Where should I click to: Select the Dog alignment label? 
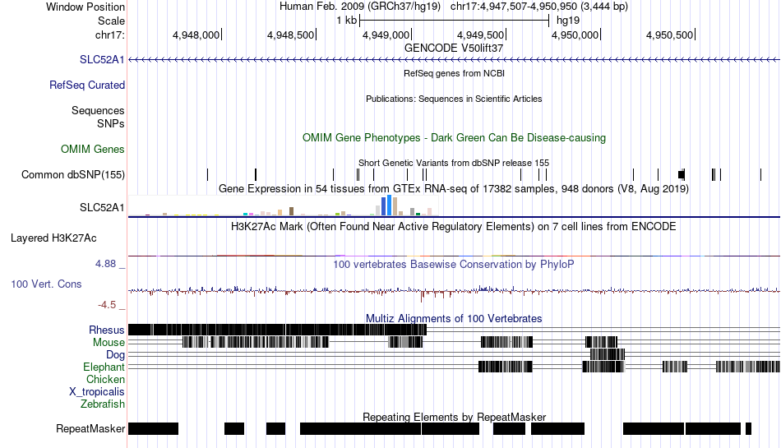116,355
